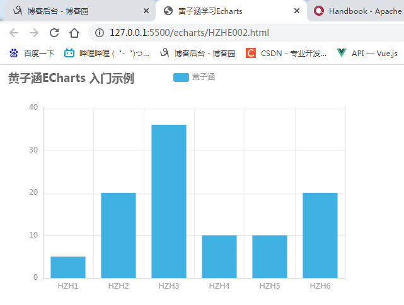Switch to the Handbook - Apache tab
The image size is (404, 305).
coord(356,11)
